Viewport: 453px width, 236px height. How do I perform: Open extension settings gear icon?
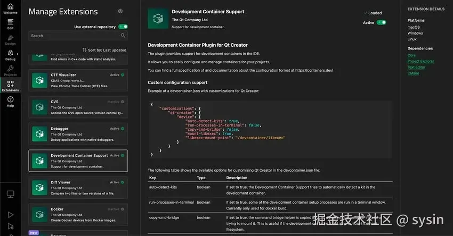tap(120, 11)
